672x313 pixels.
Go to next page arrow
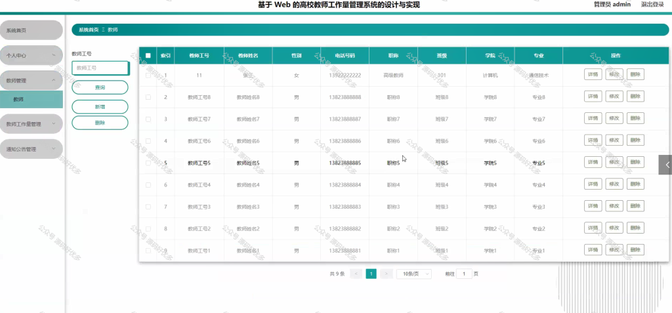[x=386, y=274]
